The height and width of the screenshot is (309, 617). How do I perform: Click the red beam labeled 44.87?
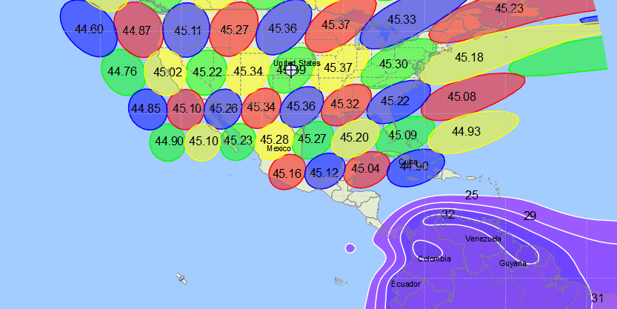138,30
